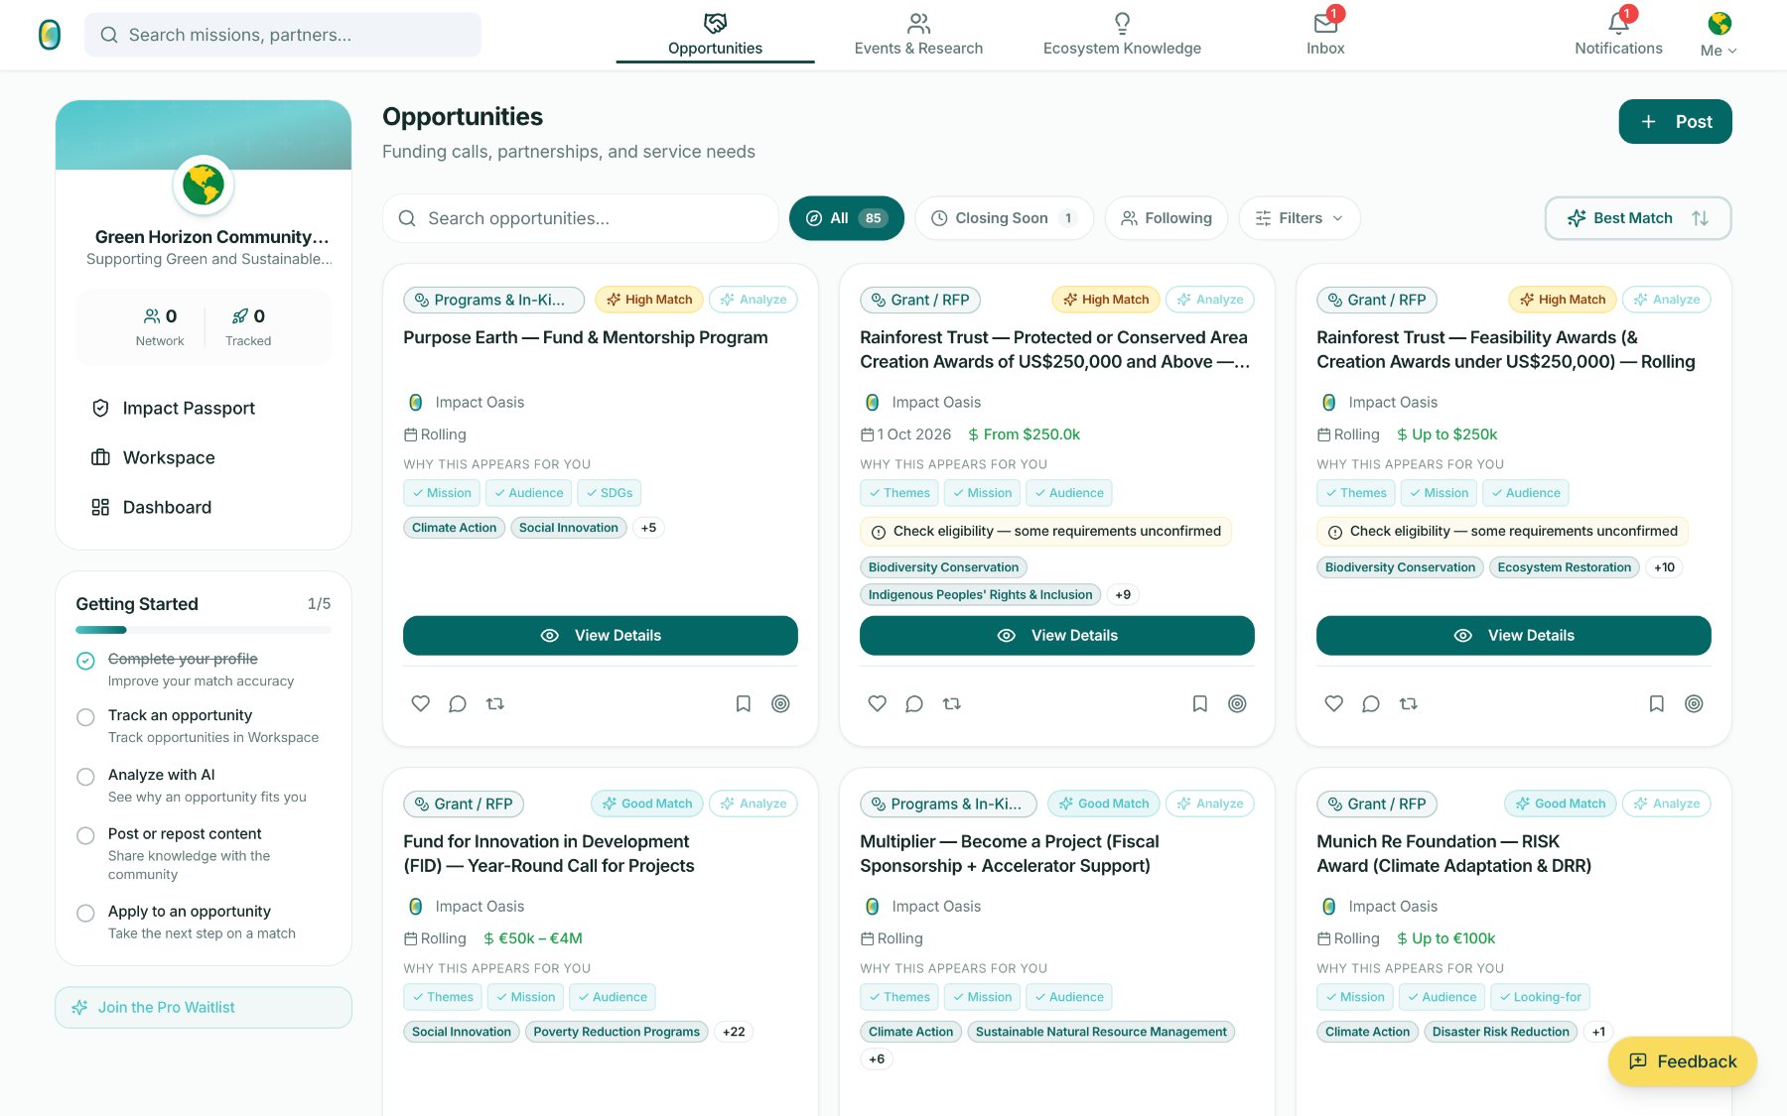Repost Rainforest Trust Feasibility Awards card
The image size is (1787, 1116).
click(x=1409, y=703)
